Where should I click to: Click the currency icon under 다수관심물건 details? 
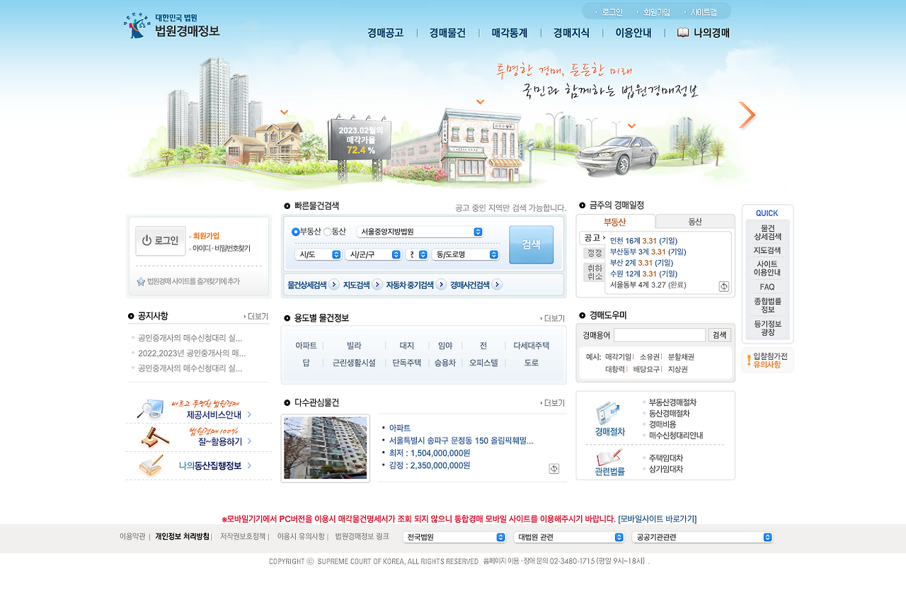pyautogui.click(x=554, y=468)
